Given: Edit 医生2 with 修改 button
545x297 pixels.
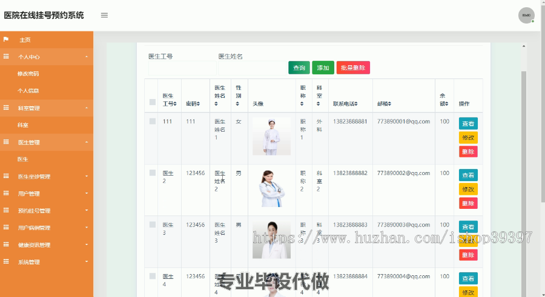Looking at the screenshot, I should 468,189.
